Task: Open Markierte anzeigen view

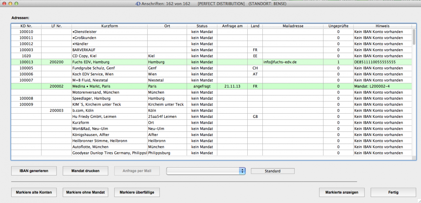Action: (342, 192)
